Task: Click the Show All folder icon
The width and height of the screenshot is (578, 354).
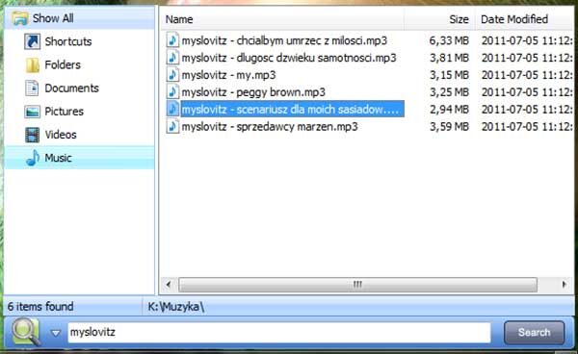Action: tap(20, 18)
